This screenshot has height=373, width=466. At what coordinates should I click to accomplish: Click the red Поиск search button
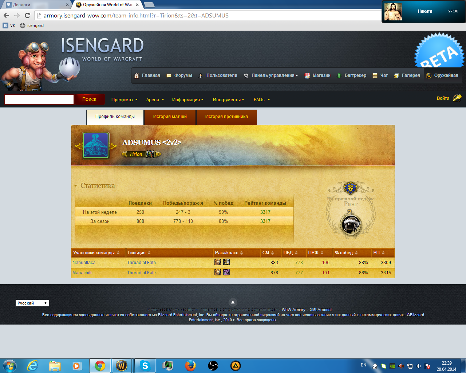(x=89, y=99)
